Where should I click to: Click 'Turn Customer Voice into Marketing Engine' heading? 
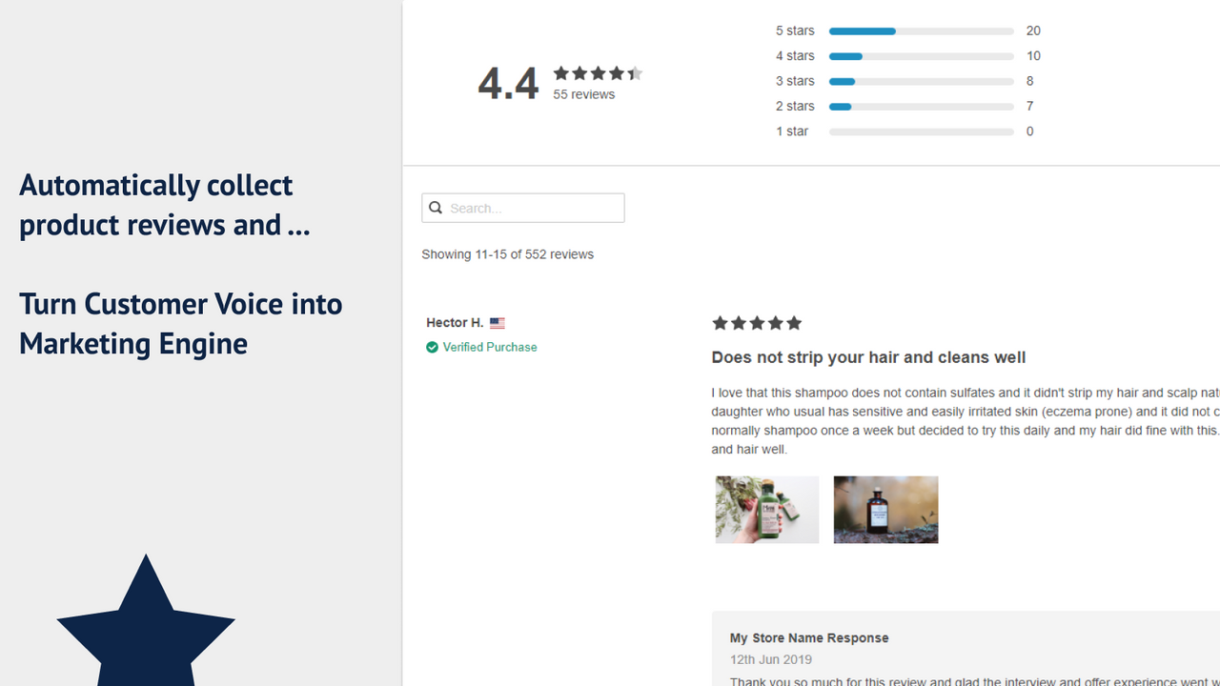click(181, 323)
